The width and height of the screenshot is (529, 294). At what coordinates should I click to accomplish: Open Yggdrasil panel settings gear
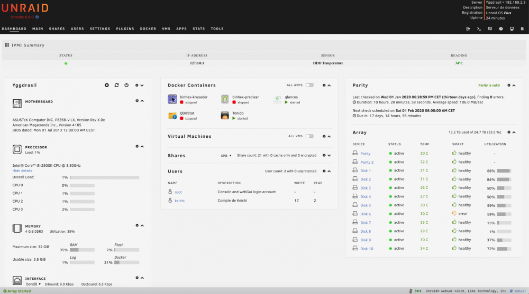pyautogui.click(x=137, y=85)
